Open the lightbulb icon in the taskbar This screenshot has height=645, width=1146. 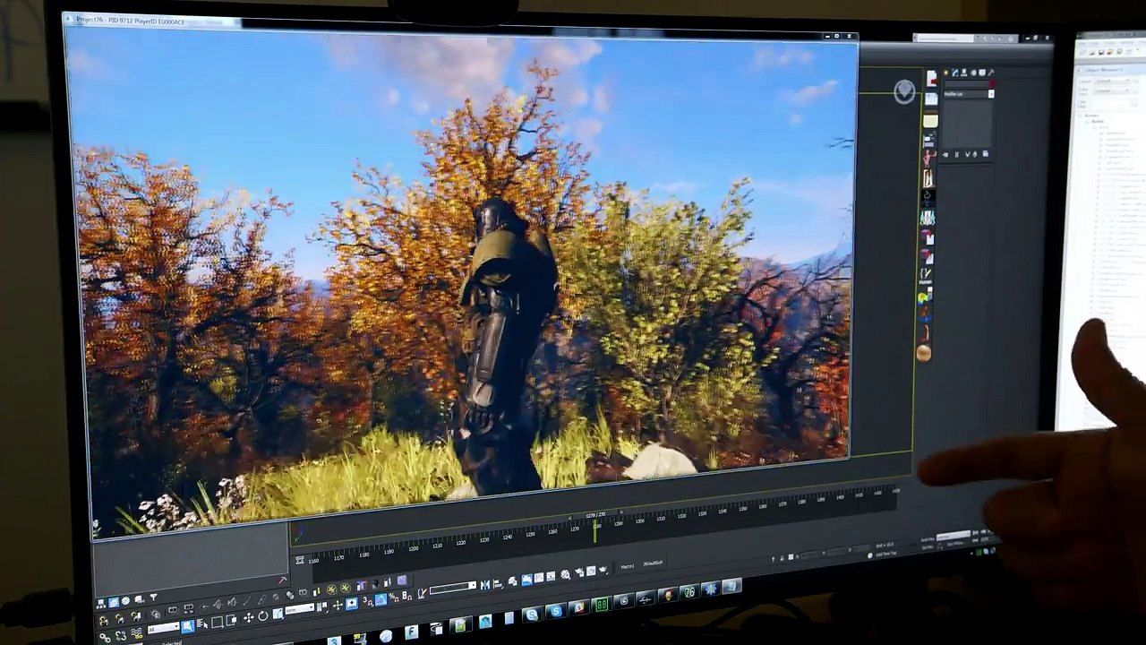[x=667, y=596]
